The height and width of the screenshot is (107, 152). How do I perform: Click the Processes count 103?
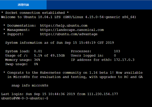pyautogui.click(x=117, y=51)
